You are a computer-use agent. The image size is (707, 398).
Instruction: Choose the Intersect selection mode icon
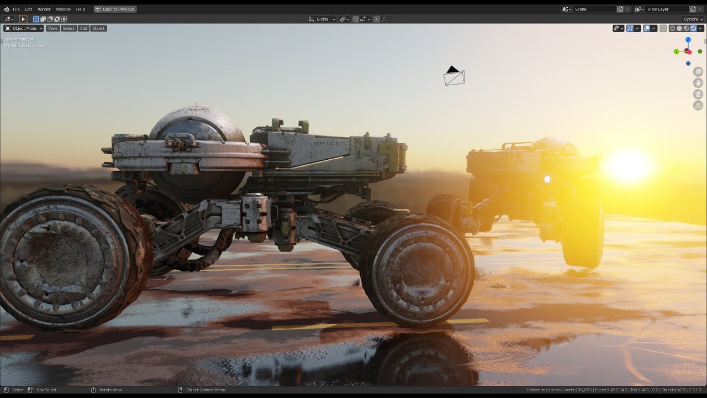coord(64,19)
